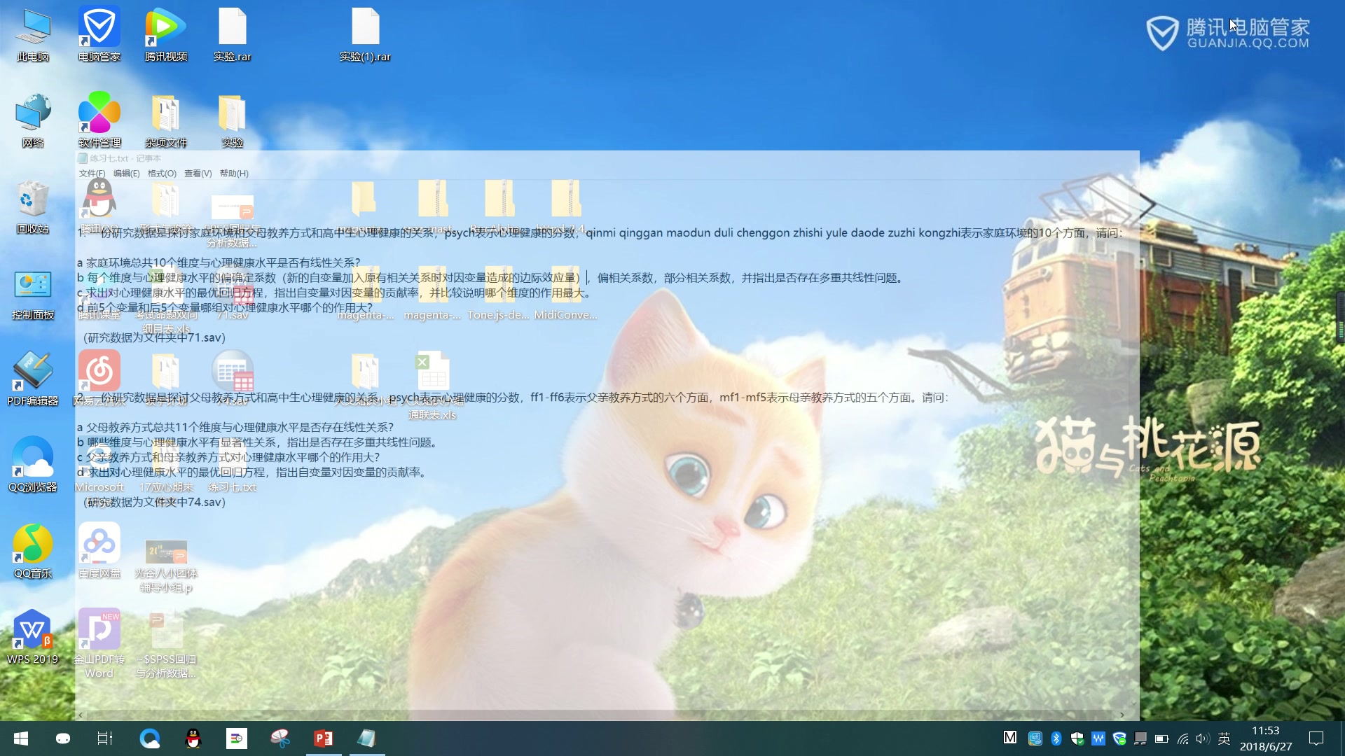The height and width of the screenshot is (756, 1345).
Task: Select the 电脑管家 desktop shortcut
Action: (x=99, y=35)
